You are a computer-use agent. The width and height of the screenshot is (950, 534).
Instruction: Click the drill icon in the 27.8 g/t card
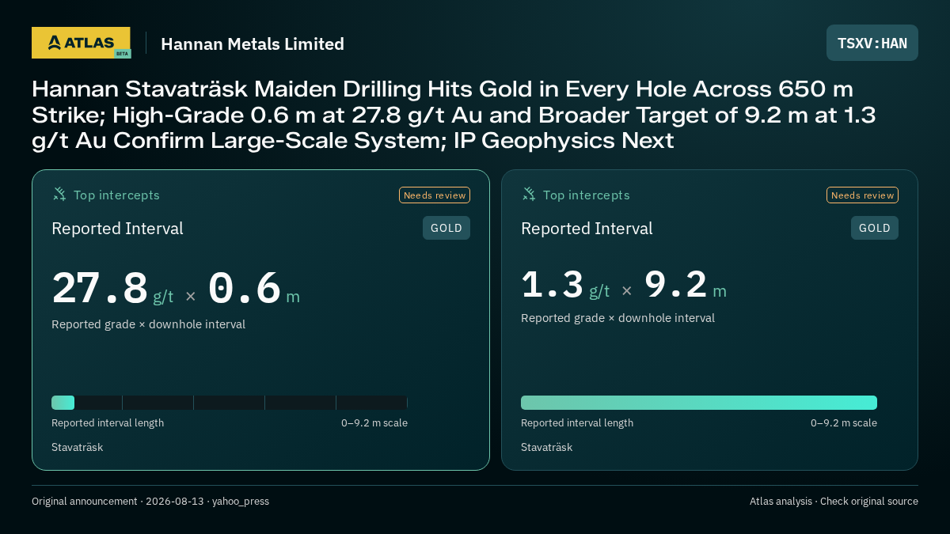[x=59, y=194]
